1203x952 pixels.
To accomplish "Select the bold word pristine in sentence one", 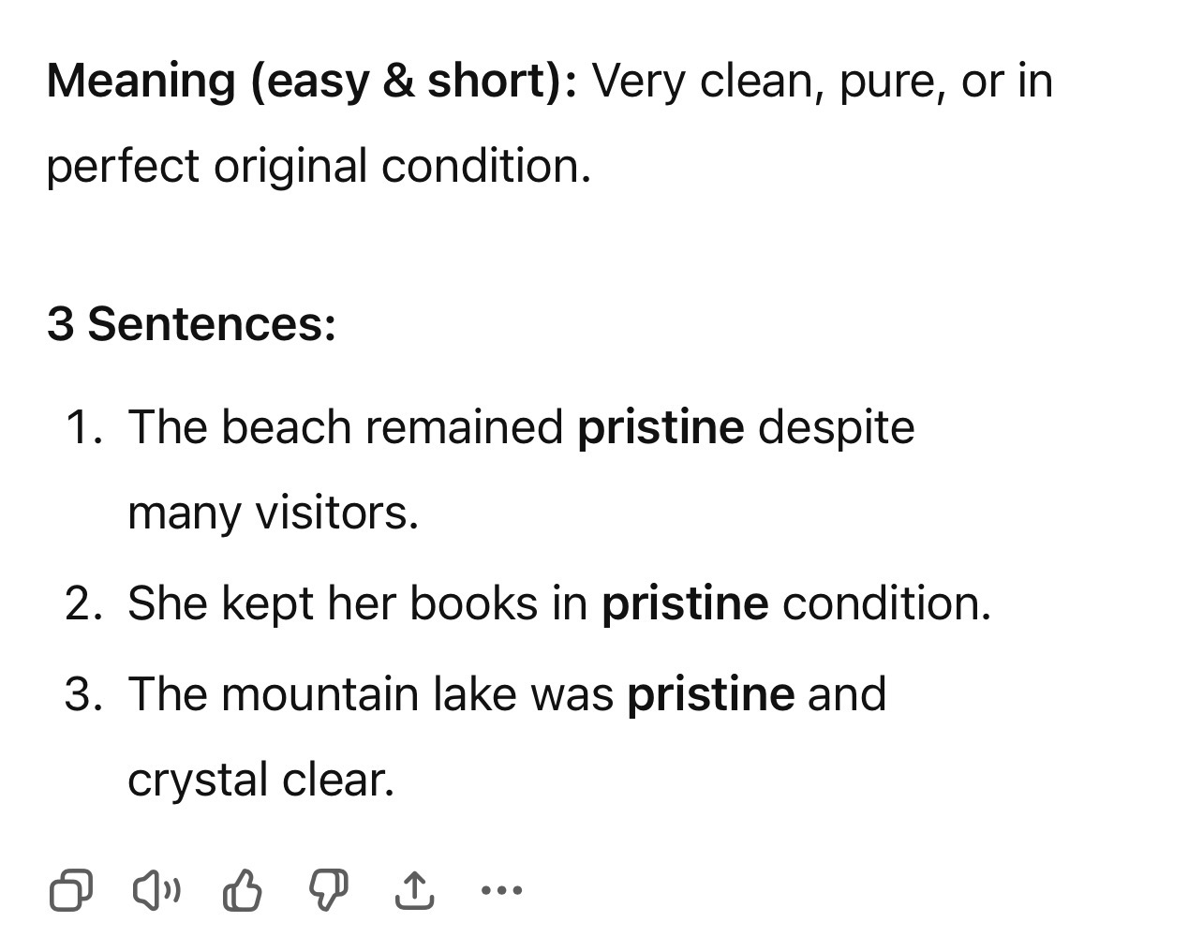I will pos(661,427).
